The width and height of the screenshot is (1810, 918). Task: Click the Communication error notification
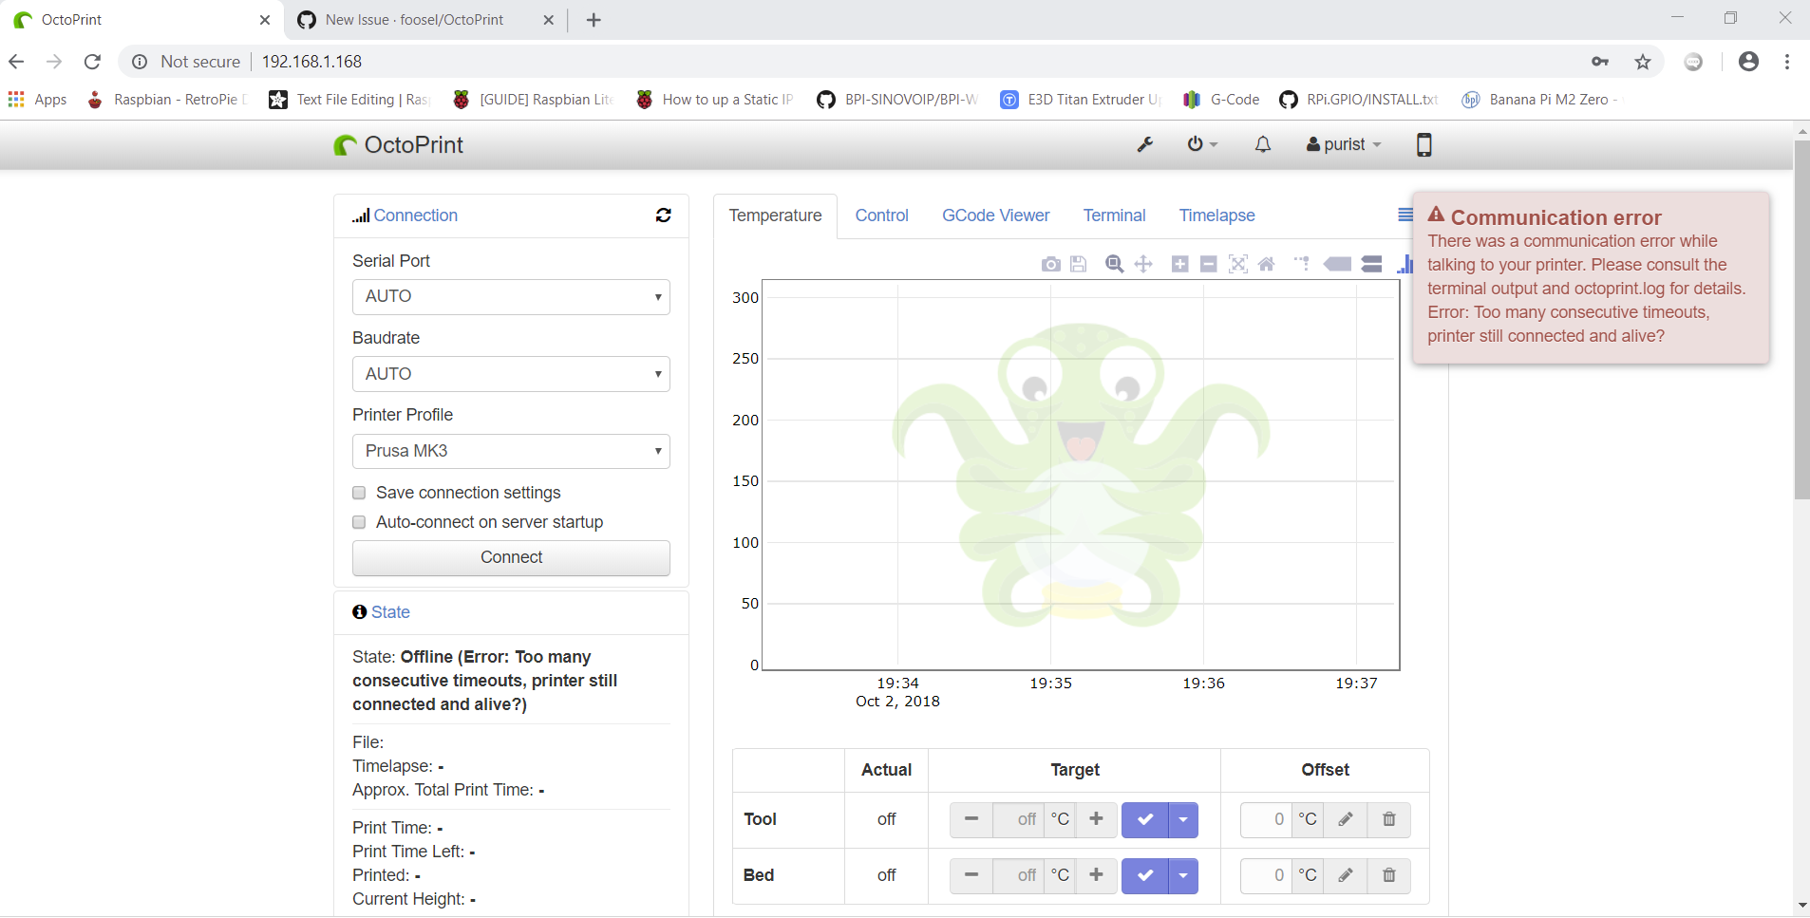coord(1591,277)
